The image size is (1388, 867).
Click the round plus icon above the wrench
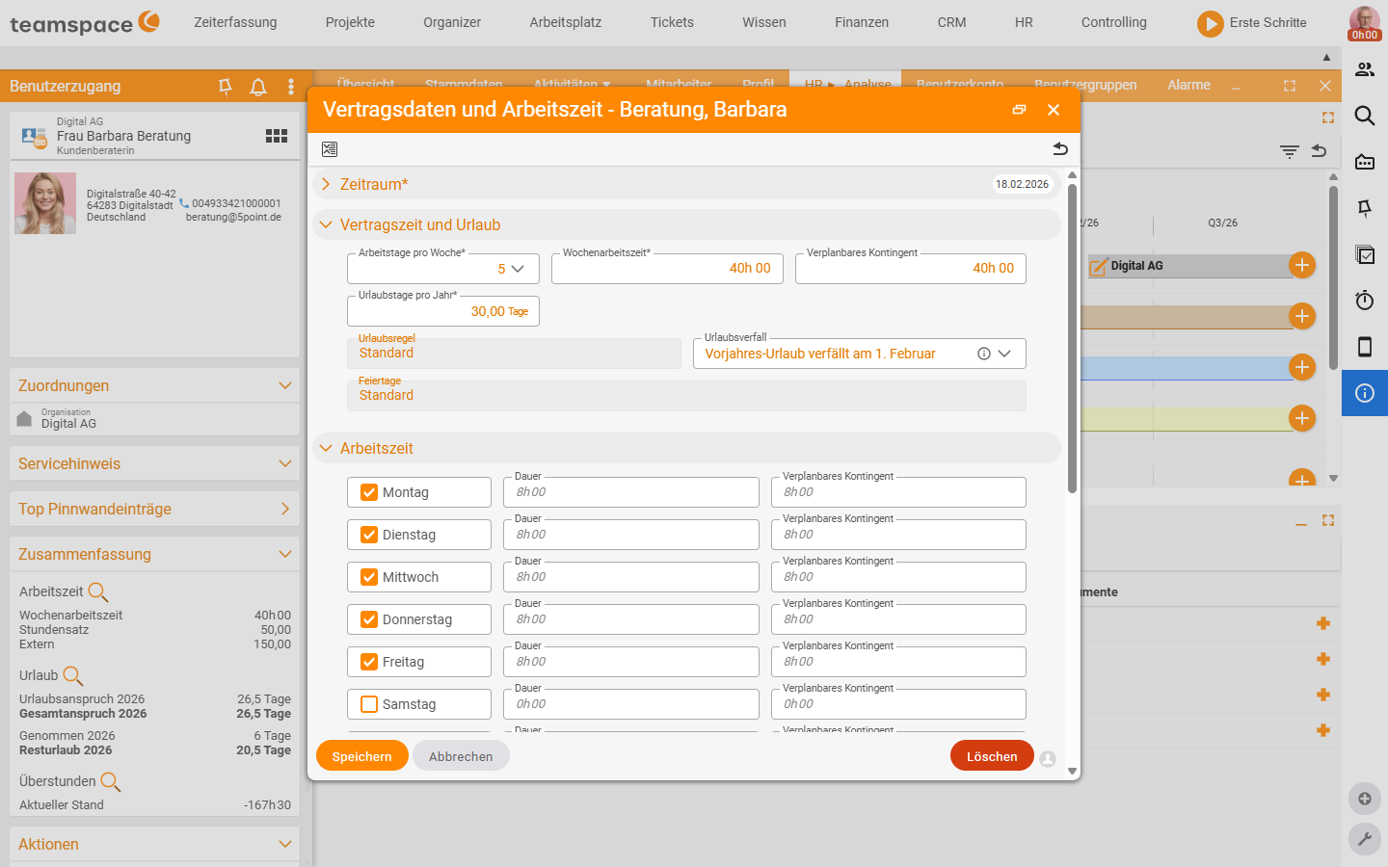point(1365,799)
